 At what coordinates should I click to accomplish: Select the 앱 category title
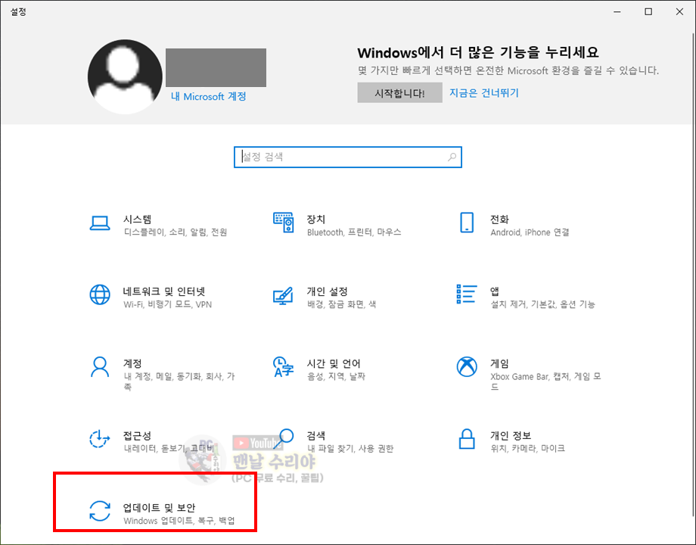(495, 291)
